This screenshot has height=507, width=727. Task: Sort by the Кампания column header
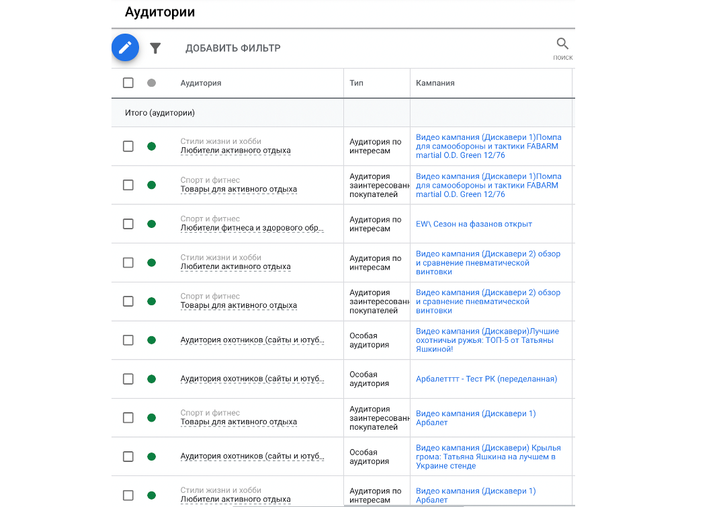[435, 83]
